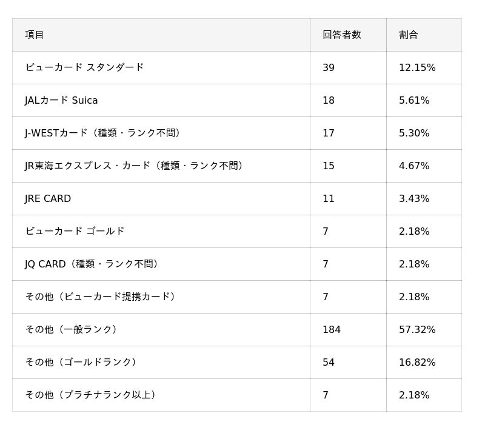Click the JRE CARD row label
Screen dimensions: 485x430
[x=48, y=198]
